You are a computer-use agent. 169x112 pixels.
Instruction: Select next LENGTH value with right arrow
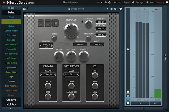(52, 46)
